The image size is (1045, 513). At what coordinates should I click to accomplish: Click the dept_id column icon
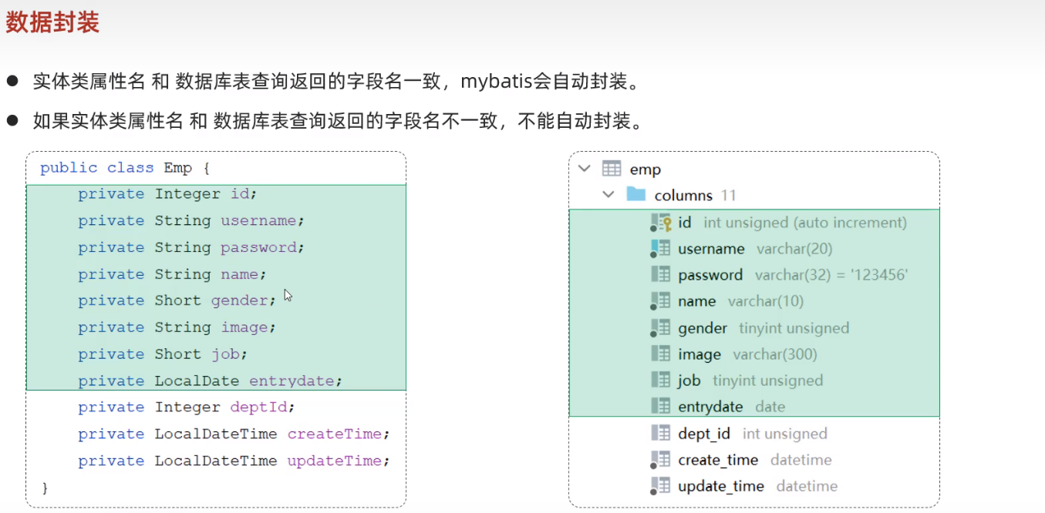pyautogui.click(x=661, y=434)
